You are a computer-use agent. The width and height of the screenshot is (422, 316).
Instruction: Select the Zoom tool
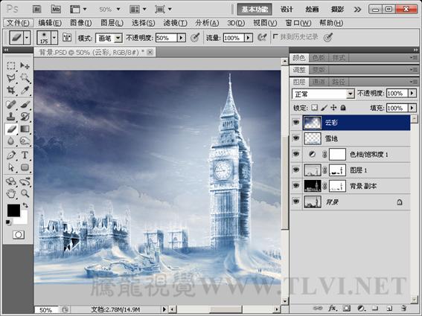point(25,193)
